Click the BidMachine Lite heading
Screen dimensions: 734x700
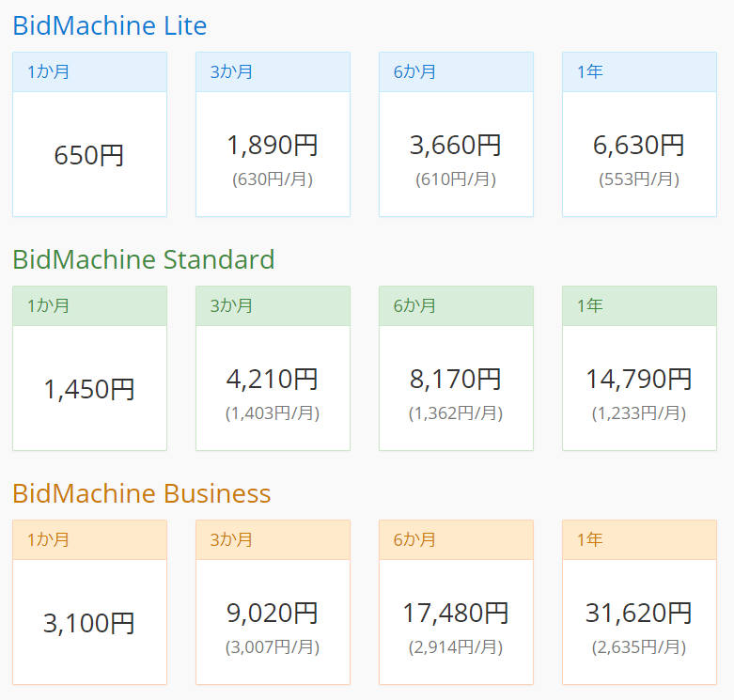(x=109, y=25)
